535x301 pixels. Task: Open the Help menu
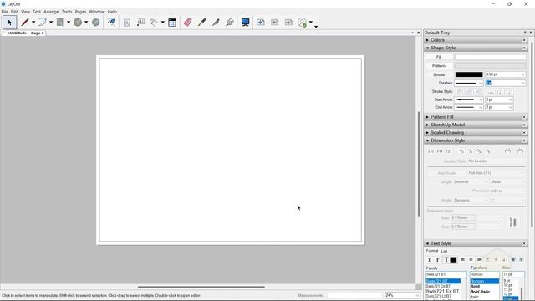pos(112,12)
